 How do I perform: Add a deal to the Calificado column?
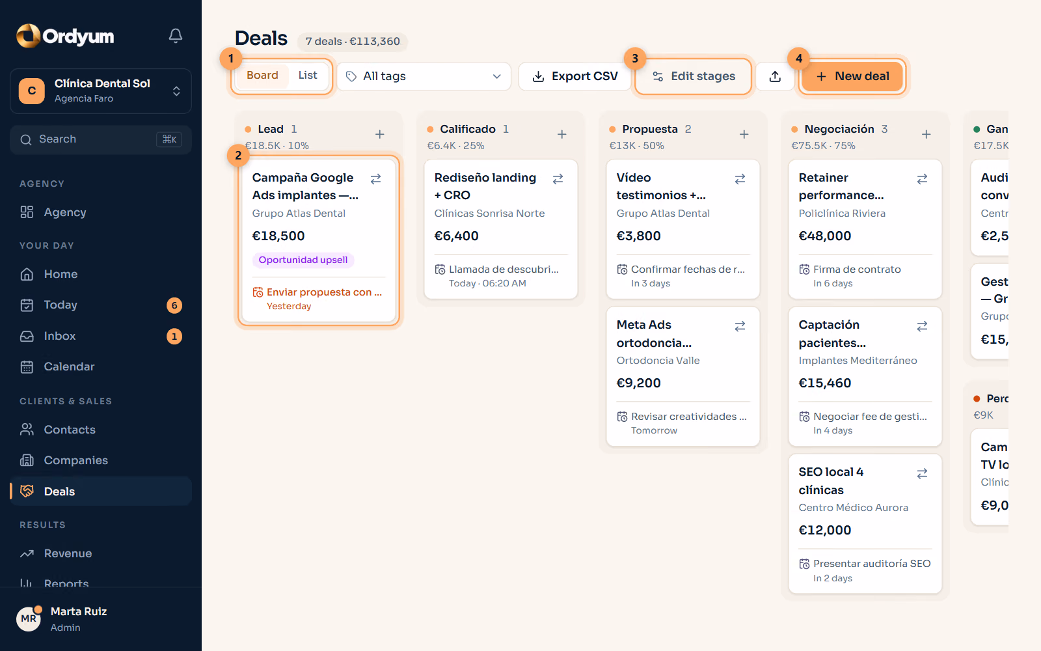[x=562, y=134]
